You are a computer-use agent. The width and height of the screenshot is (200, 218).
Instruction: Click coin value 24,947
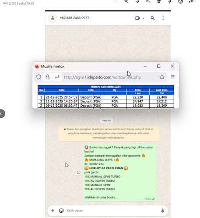[138, 102]
